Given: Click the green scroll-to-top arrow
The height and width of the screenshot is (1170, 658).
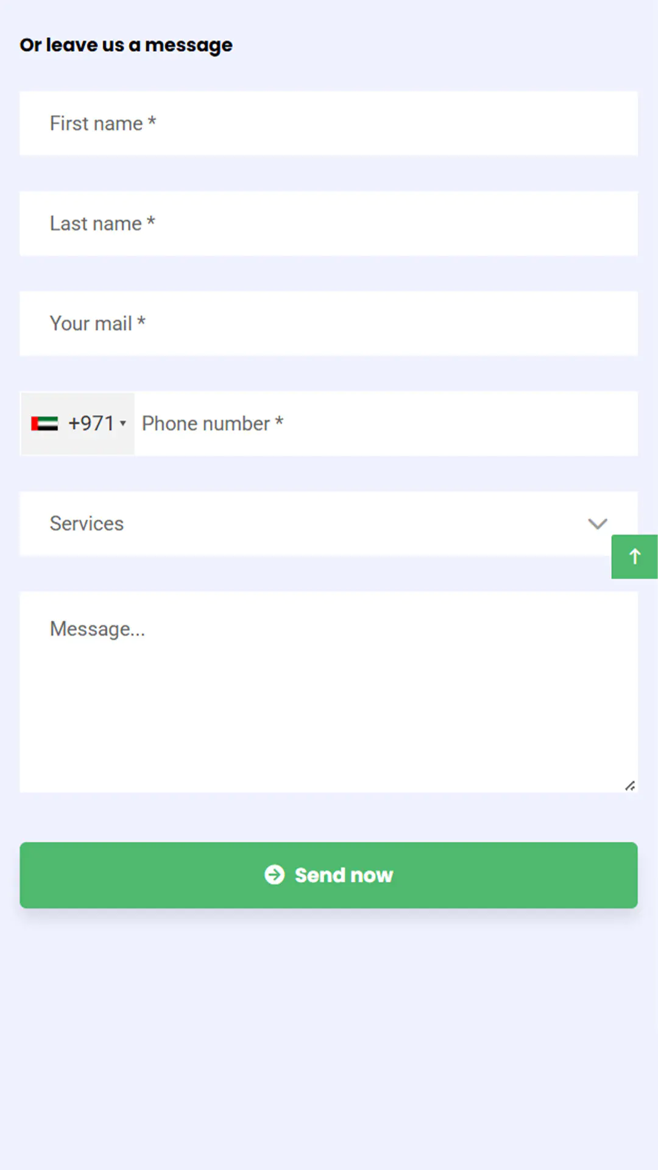Looking at the screenshot, I should pos(634,556).
